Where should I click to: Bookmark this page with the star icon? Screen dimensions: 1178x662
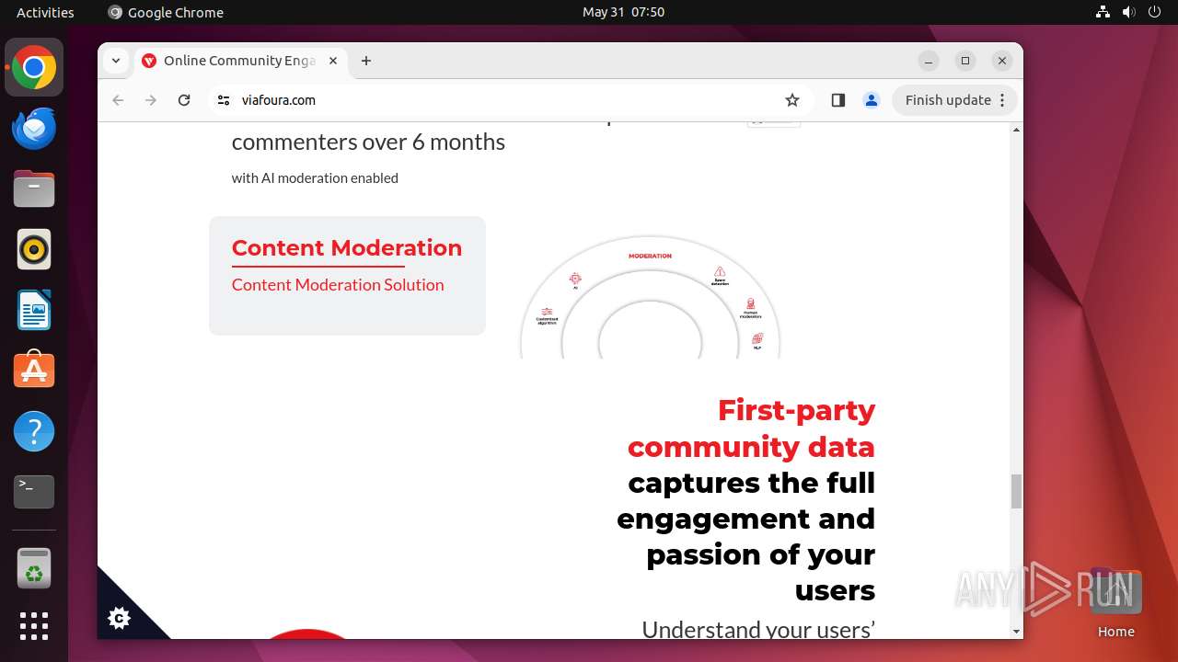[x=792, y=100]
